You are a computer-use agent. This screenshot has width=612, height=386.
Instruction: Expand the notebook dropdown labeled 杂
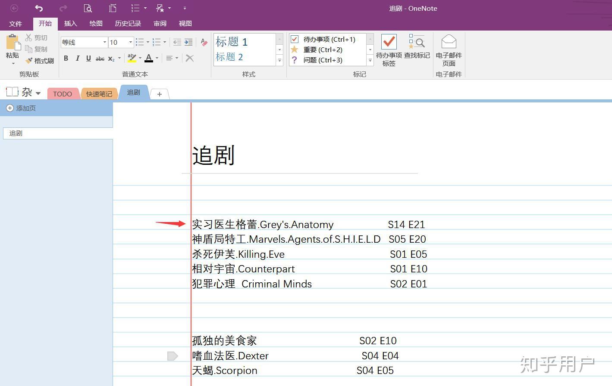tap(38, 93)
